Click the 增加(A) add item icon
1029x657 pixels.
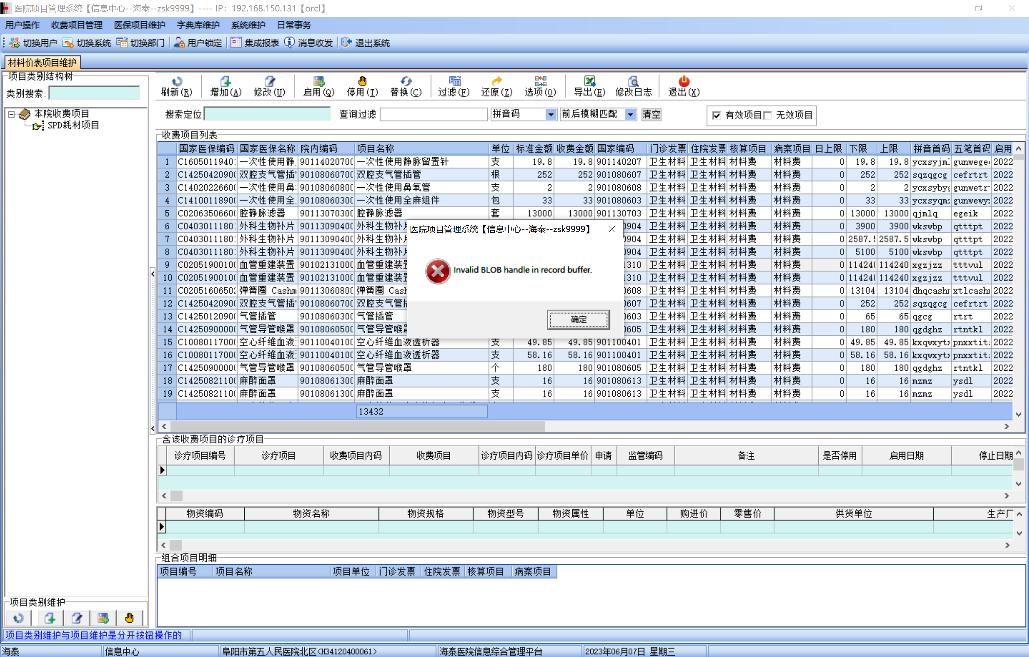225,81
